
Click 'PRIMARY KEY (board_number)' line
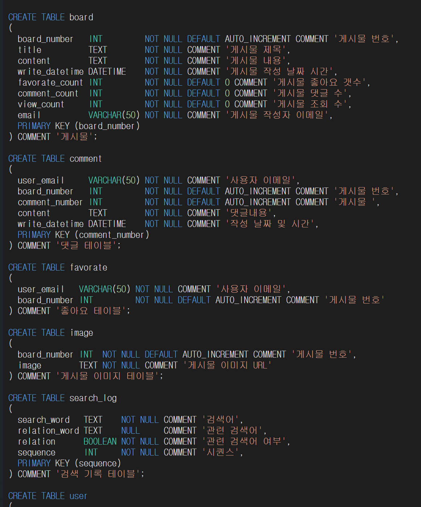[x=79, y=126]
